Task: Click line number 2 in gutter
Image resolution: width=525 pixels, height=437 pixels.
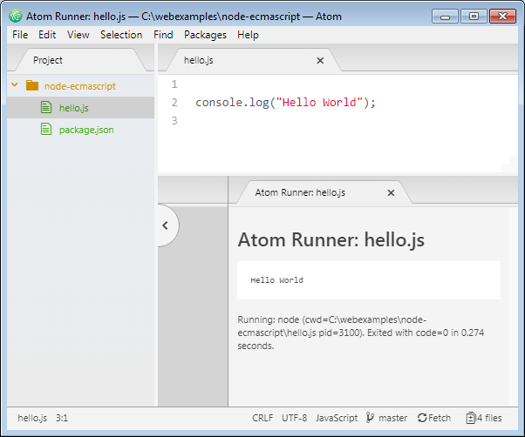Action: tap(174, 102)
